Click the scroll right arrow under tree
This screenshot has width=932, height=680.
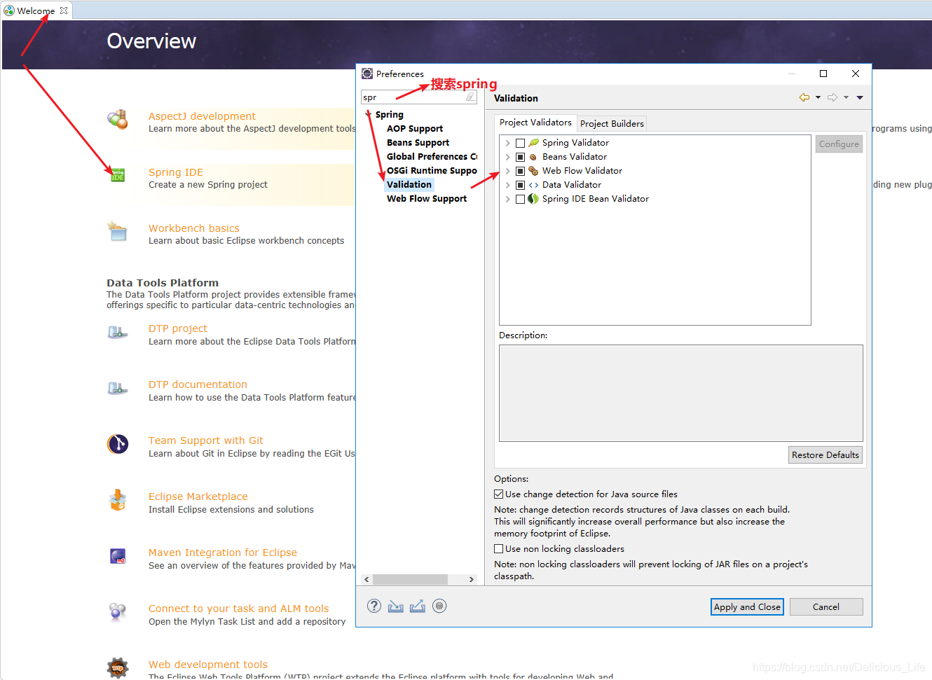click(472, 580)
